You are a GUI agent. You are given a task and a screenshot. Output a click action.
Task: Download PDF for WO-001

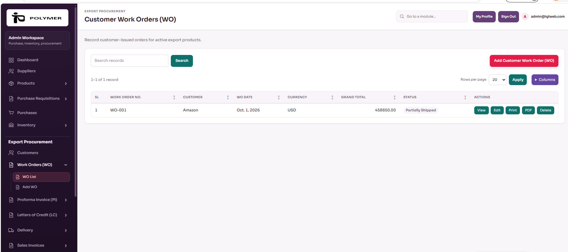[529, 110]
